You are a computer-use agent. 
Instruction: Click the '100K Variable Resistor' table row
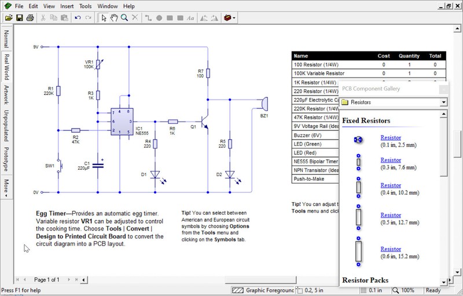[x=369, y=73]
